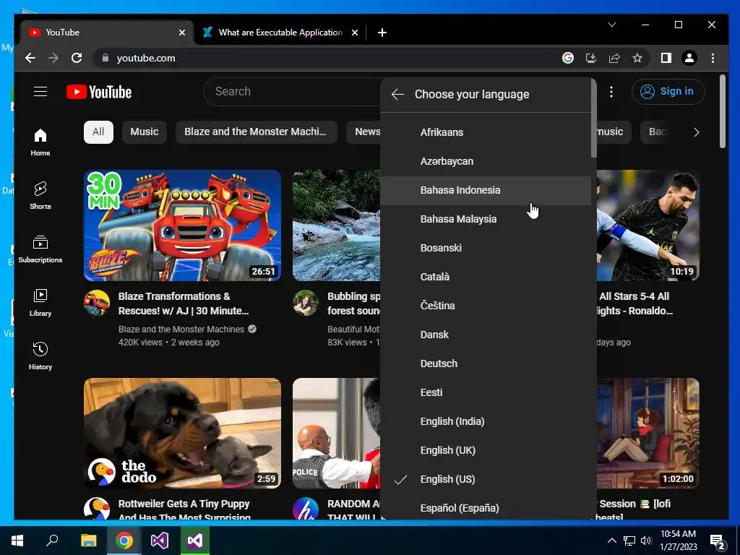The image size is (740, 555).
Task: Open the Windows Start menu
Action: click(17, 541)
